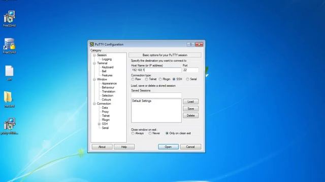Load the selected saved session
Screen dimensions: 325x182
tap(190, 102)
